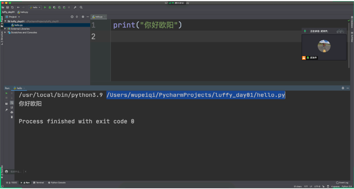Viewport: 354px width, 189px height.
Task: Click the Debug bug icon in toolbar
Action: [50, 7]
